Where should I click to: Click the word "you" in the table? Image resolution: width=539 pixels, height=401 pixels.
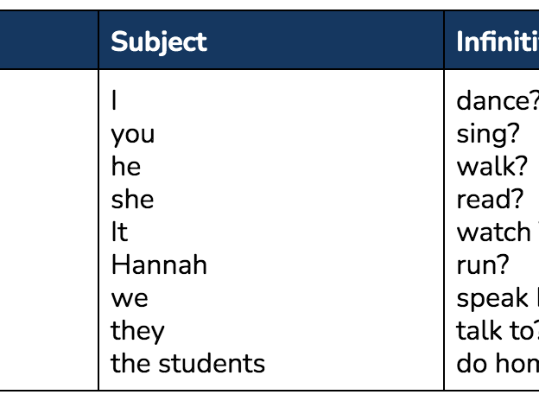pyautogui.click(x=133, y=135)
